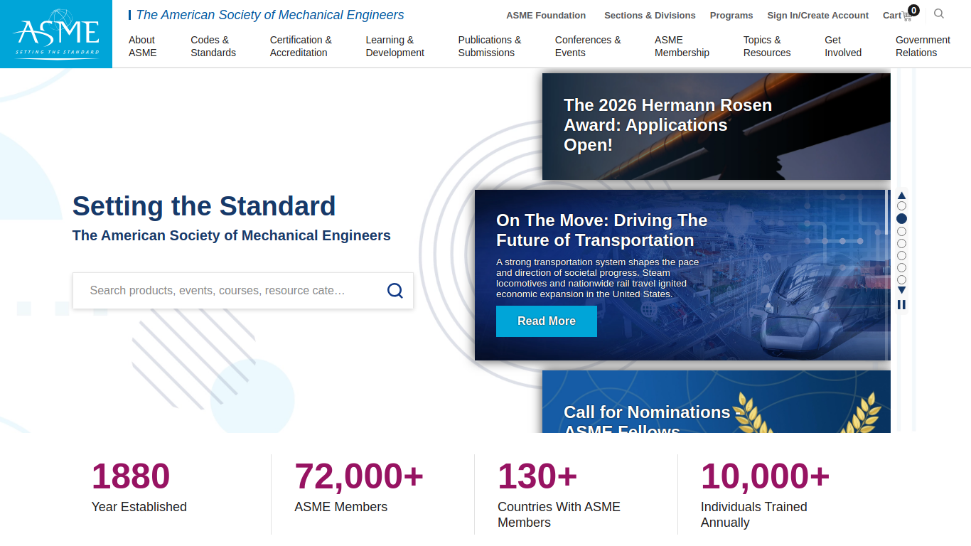Image resolution: width=971 pixels, height=546 pixels.
Task: Expand the Government Relations menu
Action: [923, 46]
